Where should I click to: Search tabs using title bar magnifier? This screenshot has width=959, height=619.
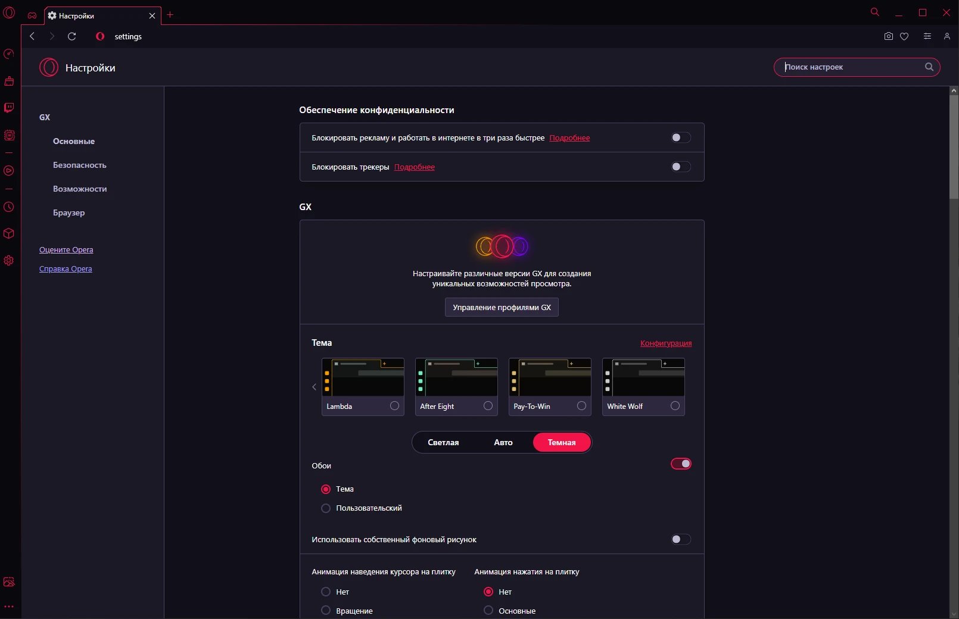coord(875,12)
